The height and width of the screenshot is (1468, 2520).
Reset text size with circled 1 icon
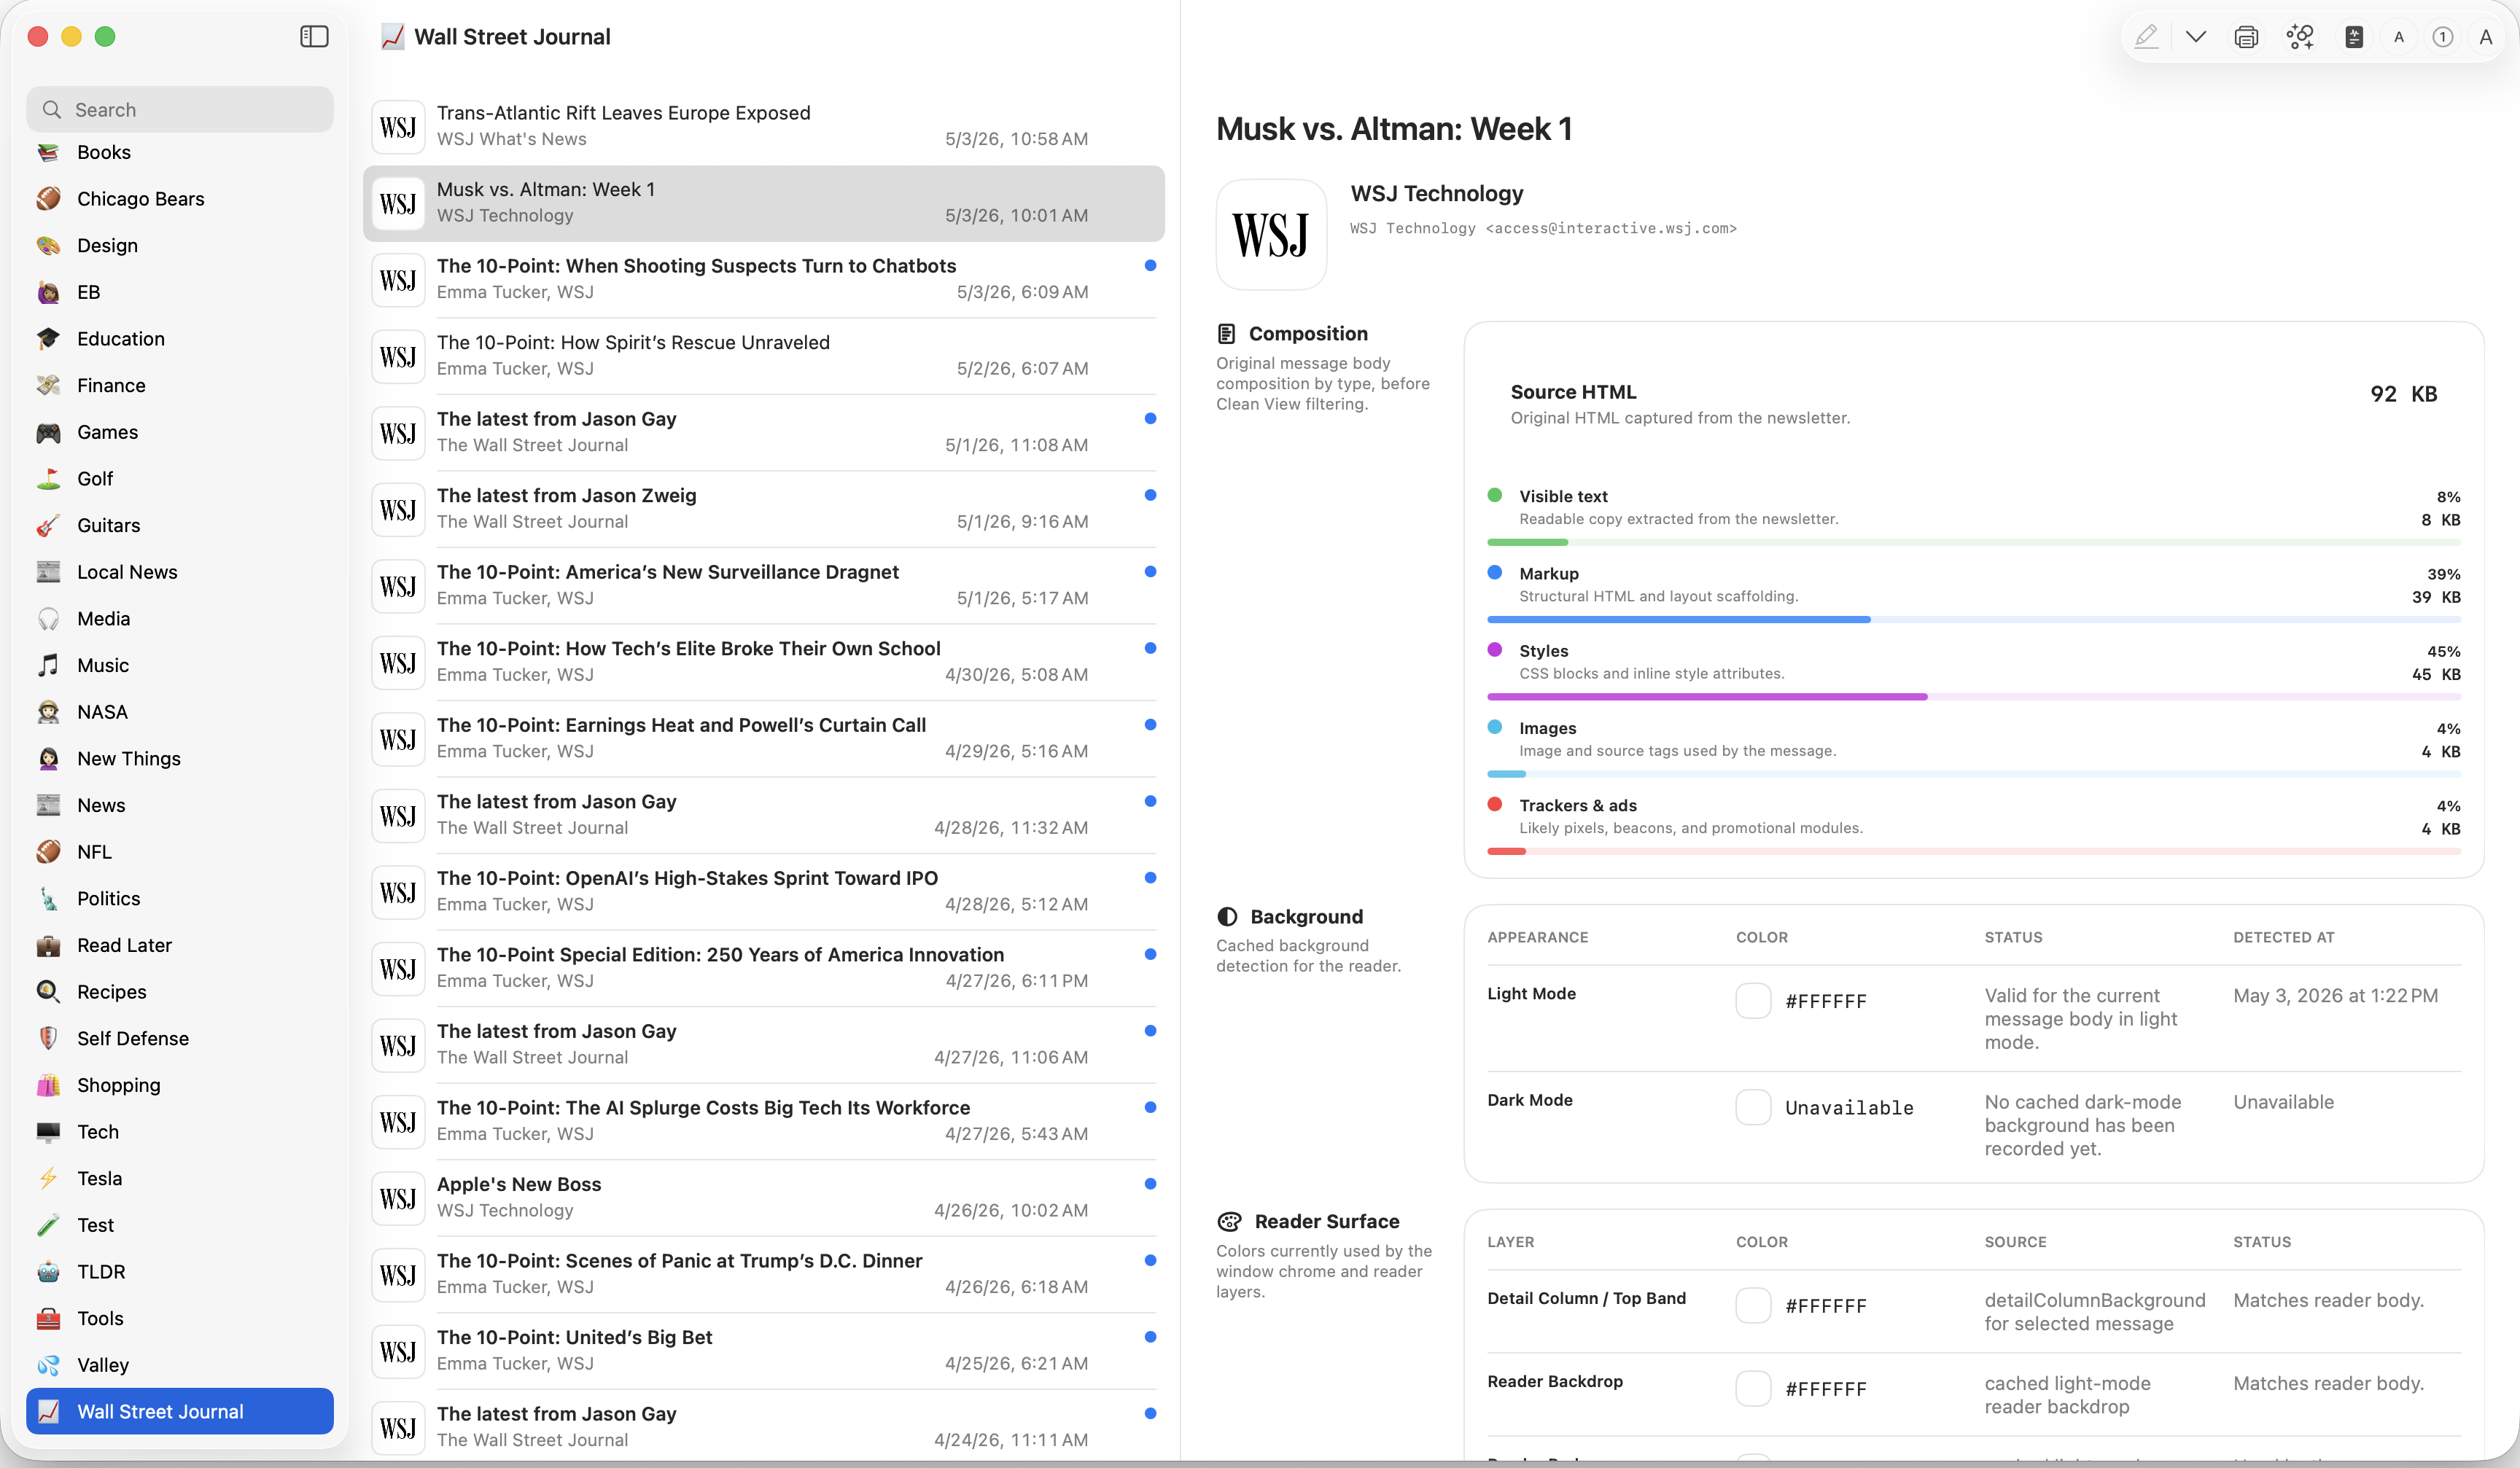[2442, 37]
